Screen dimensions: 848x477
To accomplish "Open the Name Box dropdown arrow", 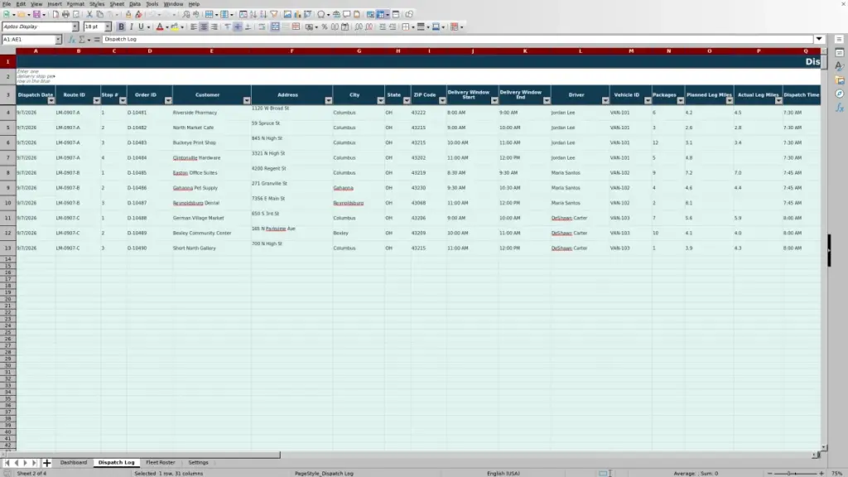I will coord(59,40).
